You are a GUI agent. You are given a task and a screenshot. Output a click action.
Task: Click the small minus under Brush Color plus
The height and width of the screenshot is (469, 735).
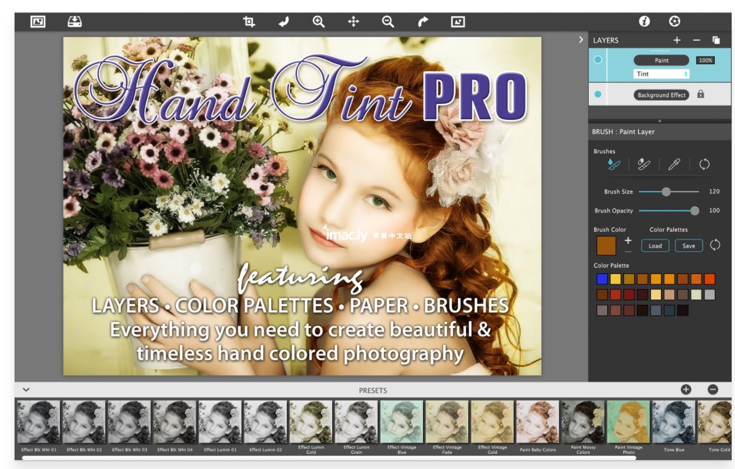pos(628,252)
